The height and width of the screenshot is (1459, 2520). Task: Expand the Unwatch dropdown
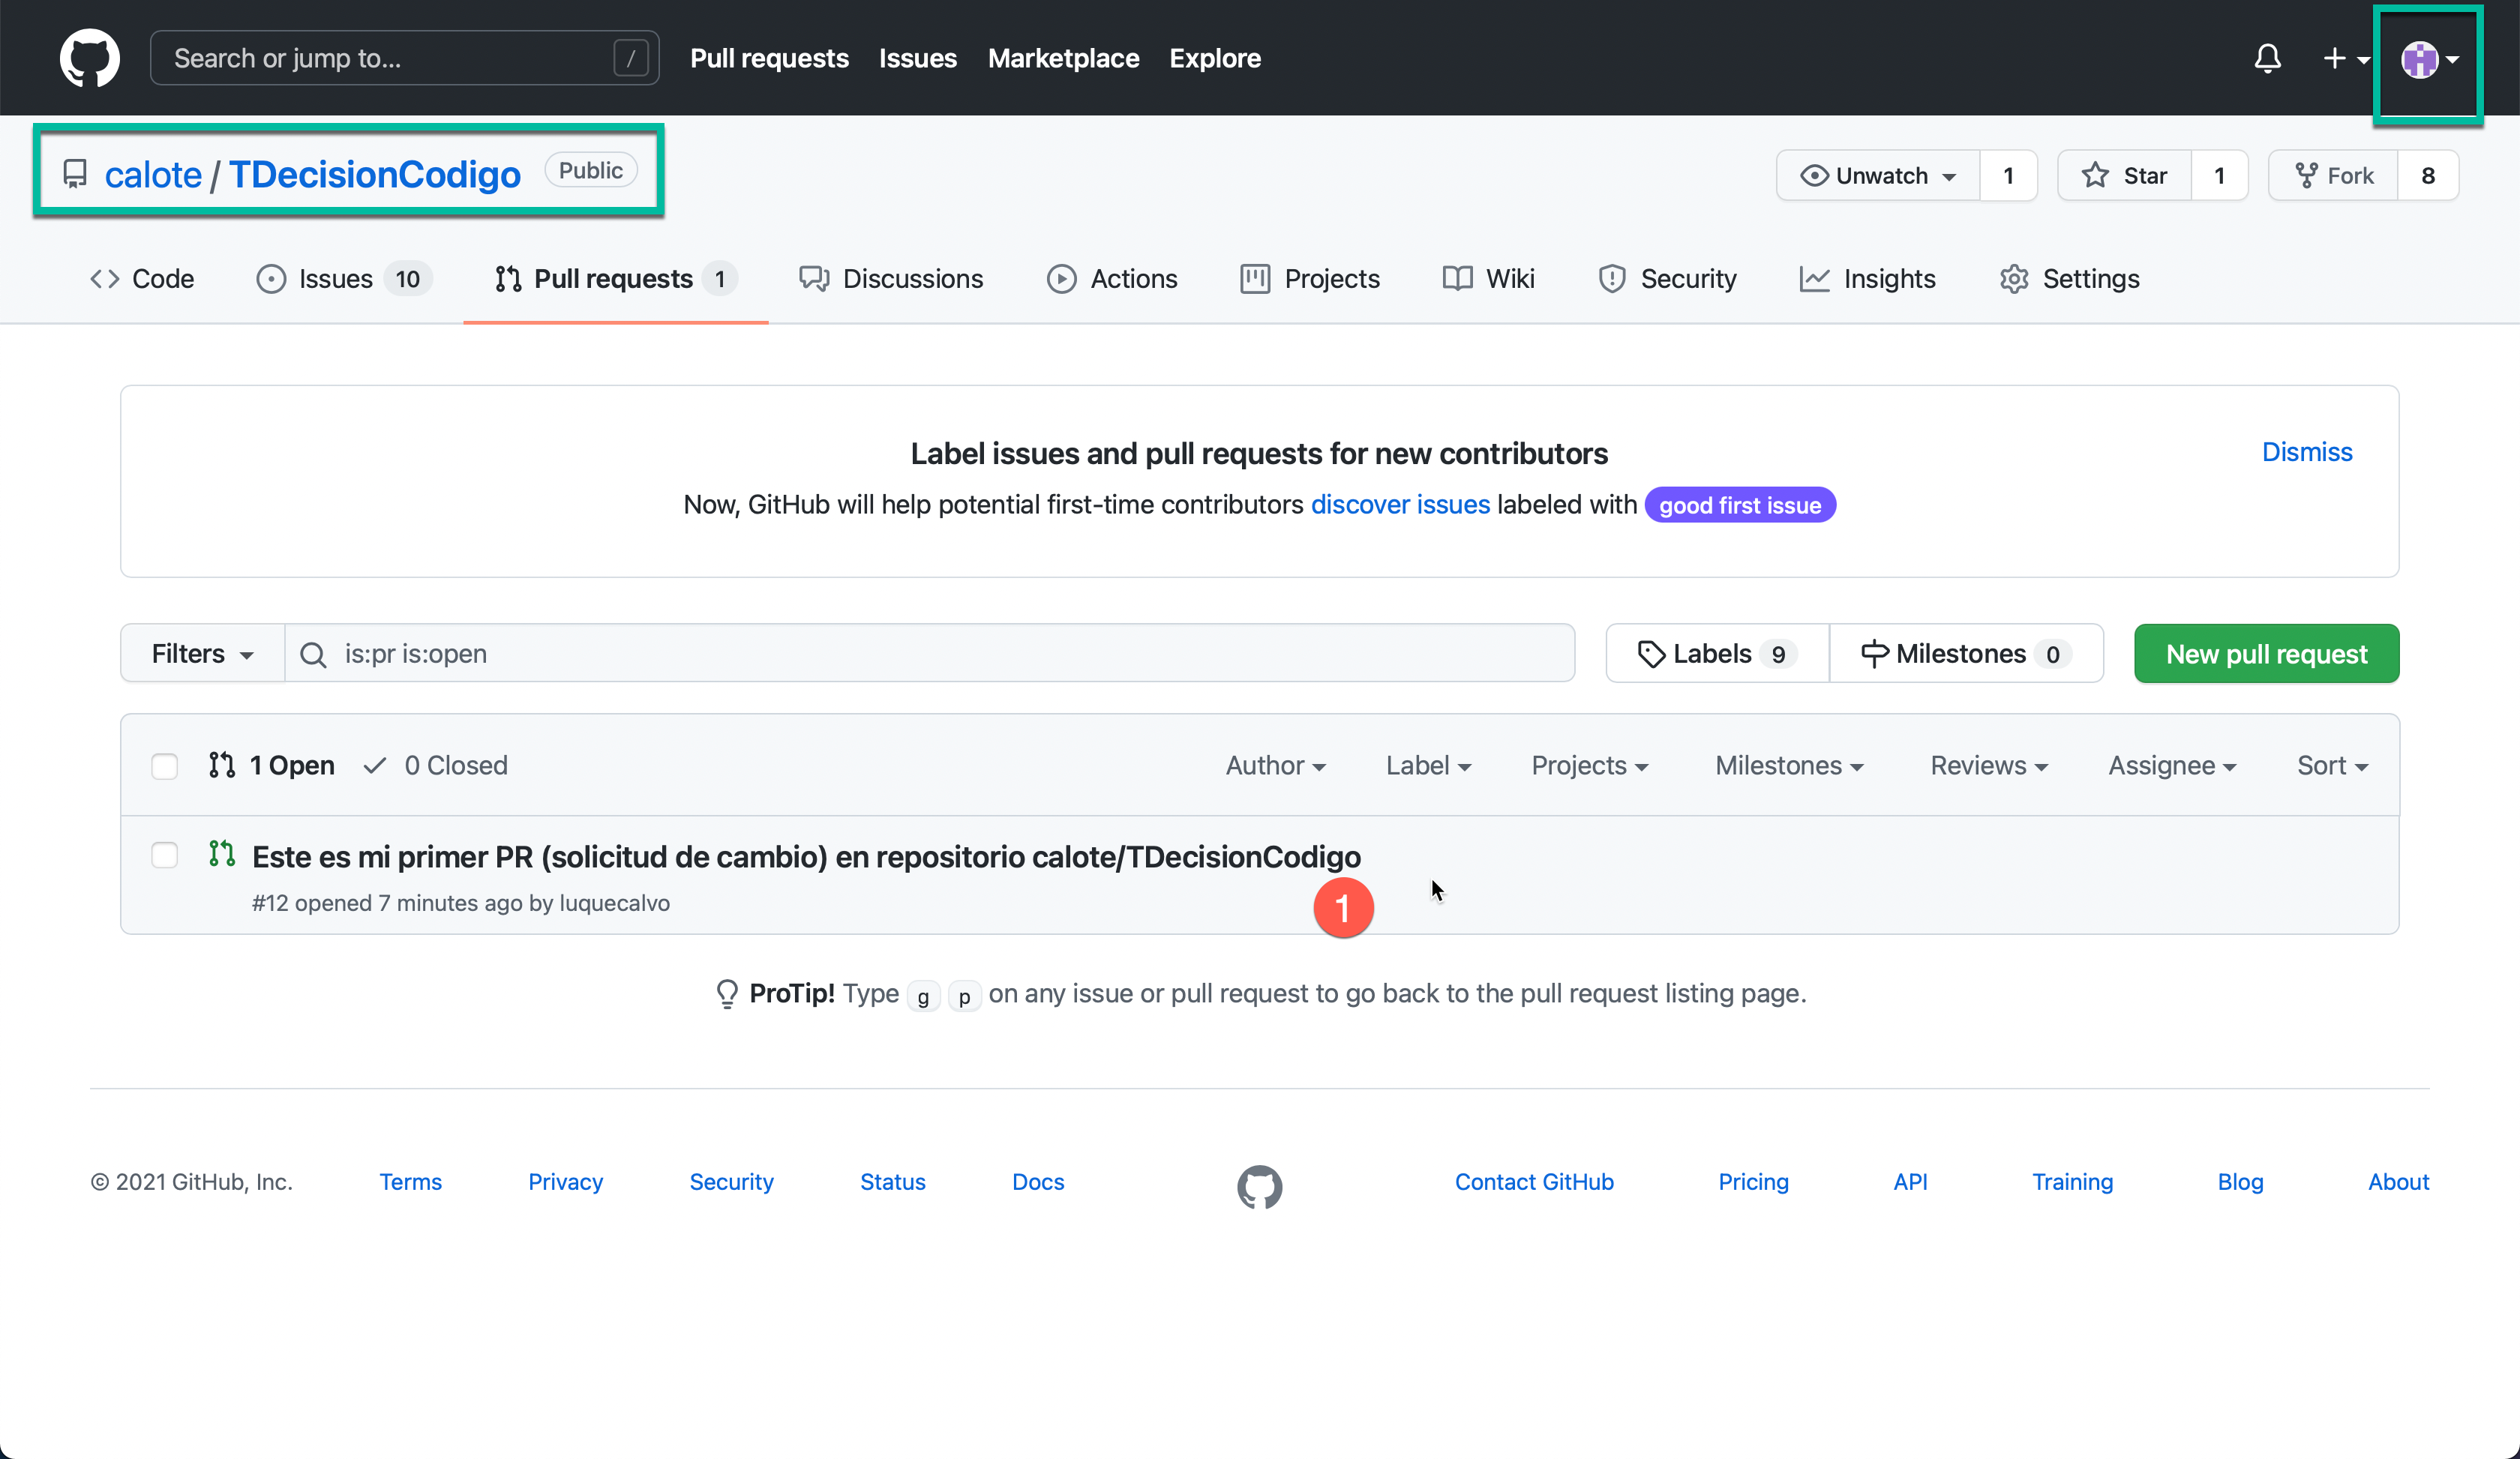point(1878,176)
